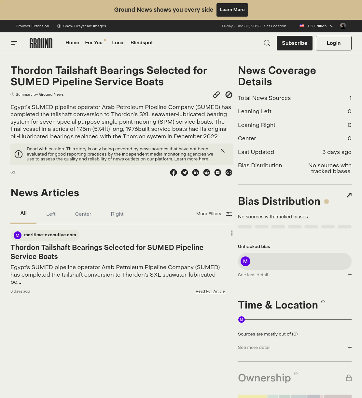Open the Blindspot nav item
The image size is (362, 398).
point(142,43)
